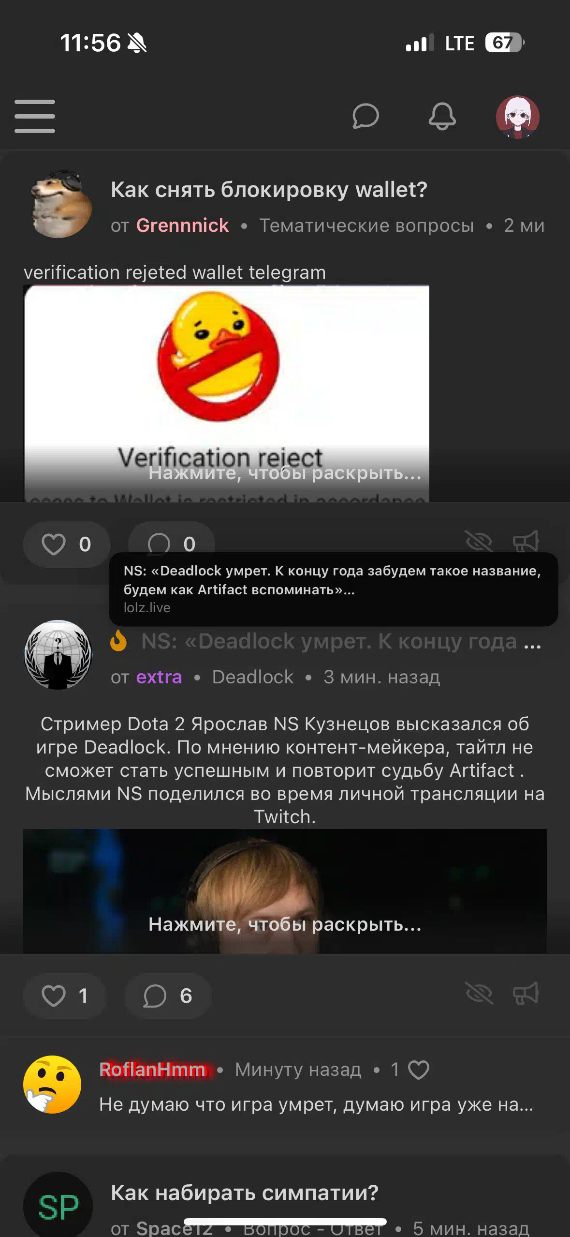
Task: Like RoflanHmm's comment heart
Action: [419, 1070]
